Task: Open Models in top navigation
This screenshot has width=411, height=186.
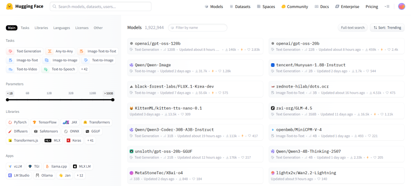Action: point(214,6)
